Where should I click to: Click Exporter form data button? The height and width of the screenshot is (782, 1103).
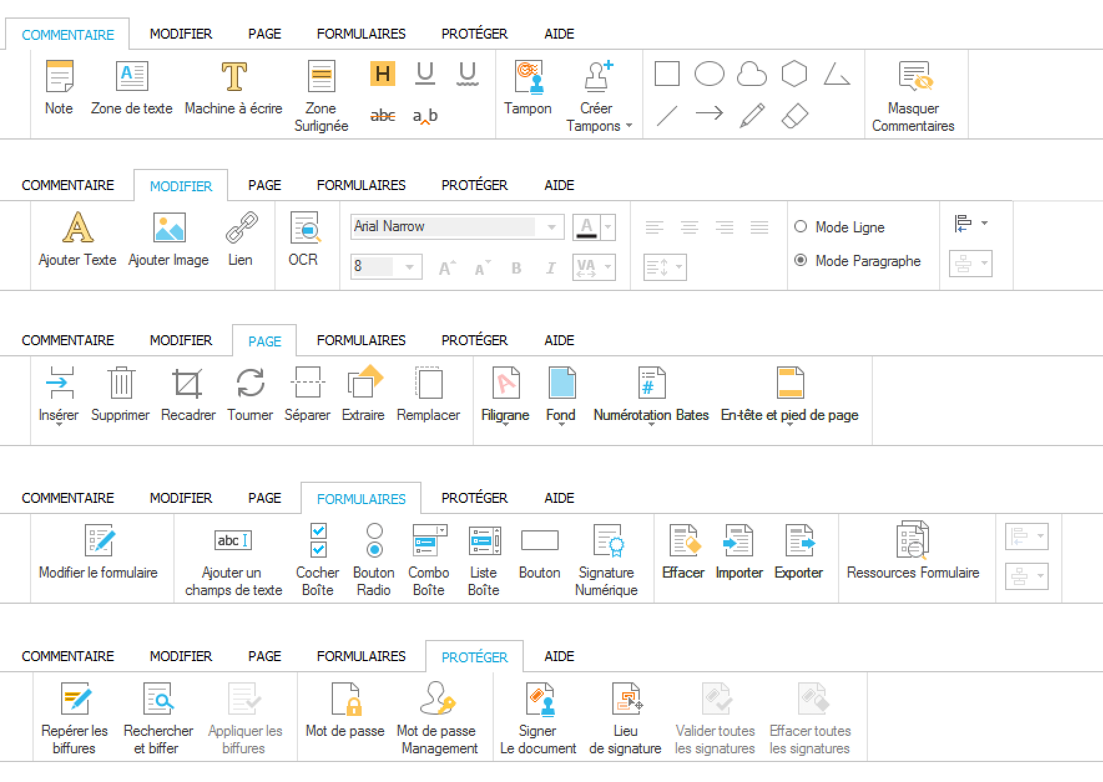point(799,552)
